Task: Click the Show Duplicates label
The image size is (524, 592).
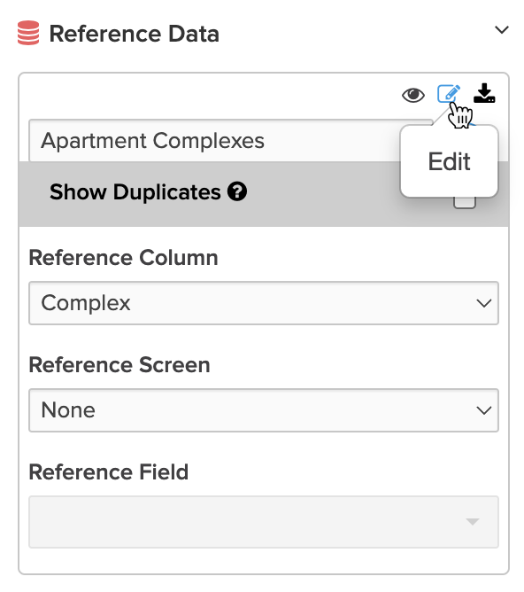Action: (x=135, y=191)
